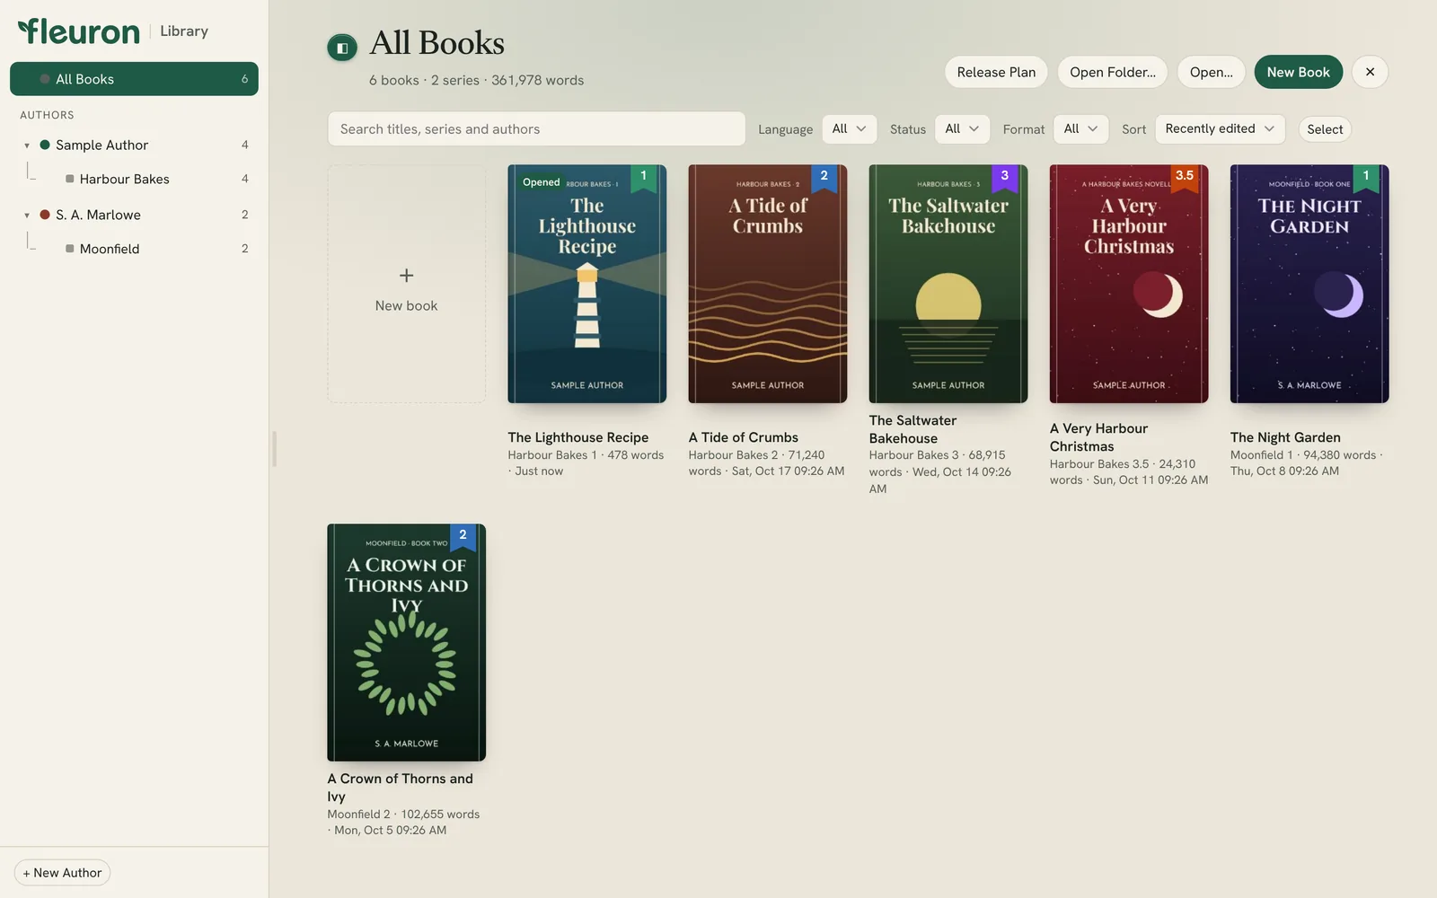This screenshot has width=1437, height=898.
Task: Click the square icon beside Harbour Bakes
Action: pos(70,179)
